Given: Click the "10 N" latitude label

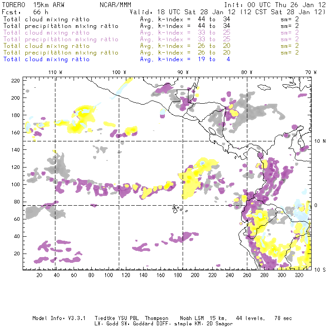Looking at the screenshot, I should pos(320,141).
